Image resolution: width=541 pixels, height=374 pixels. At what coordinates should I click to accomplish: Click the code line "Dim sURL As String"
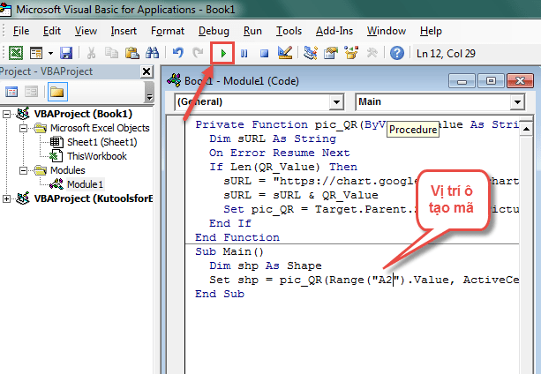click(x=273, y=138)
